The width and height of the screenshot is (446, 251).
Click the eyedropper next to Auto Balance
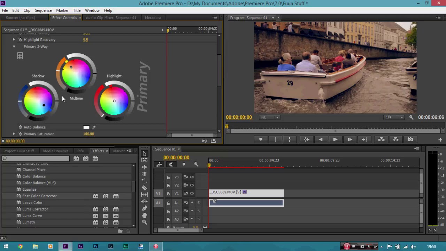(93, 127)
